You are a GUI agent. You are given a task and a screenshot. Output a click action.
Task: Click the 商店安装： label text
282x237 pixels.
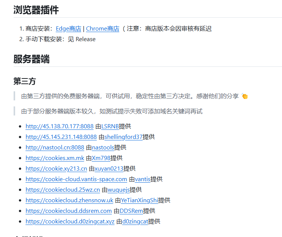point(39,29)
